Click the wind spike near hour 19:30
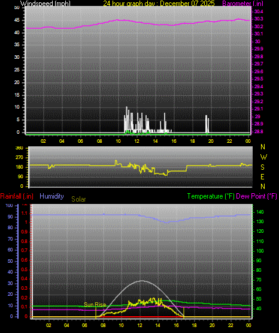Image resolution: width=279 pixels, height=333 pixels. [206, 124]
